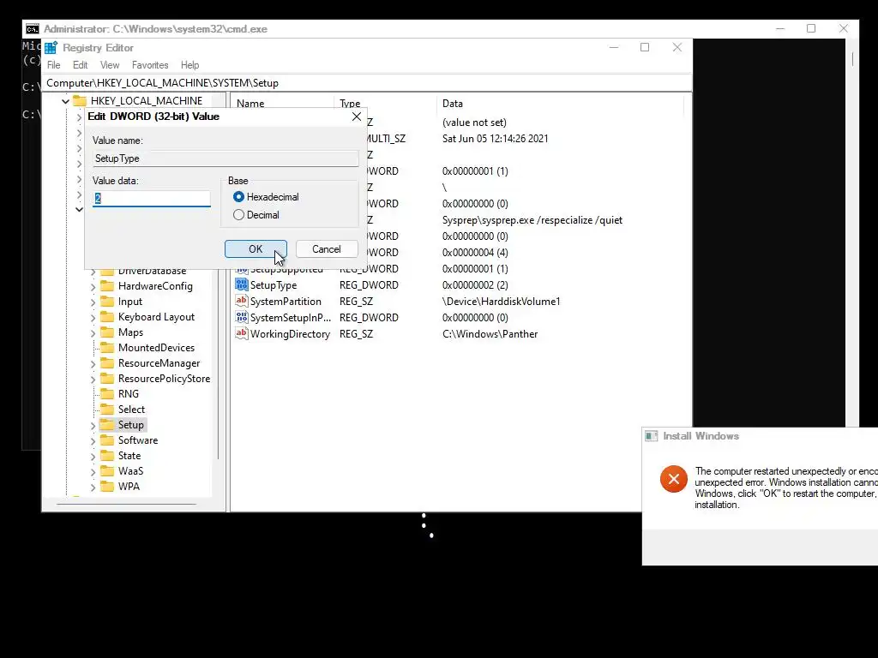This screenshot has height=658, width=878.
Task: Click the Maps folder icon
Action: [x=107, y=332]
